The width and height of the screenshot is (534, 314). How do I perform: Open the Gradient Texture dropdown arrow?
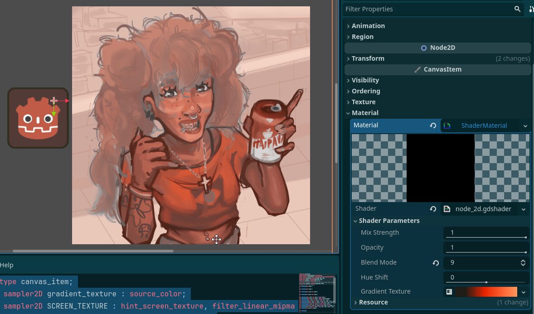(x=524, y=292)
